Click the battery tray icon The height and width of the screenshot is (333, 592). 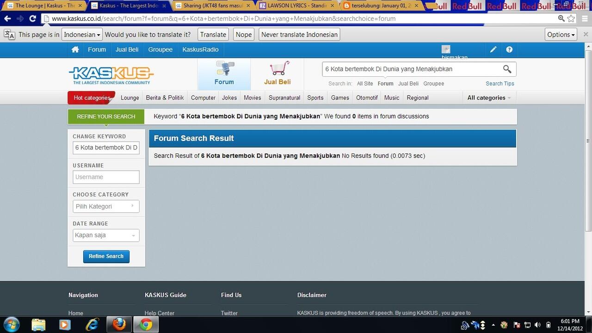[548, 325]
